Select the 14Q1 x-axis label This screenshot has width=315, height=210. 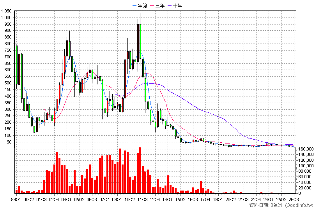[167, 199]
